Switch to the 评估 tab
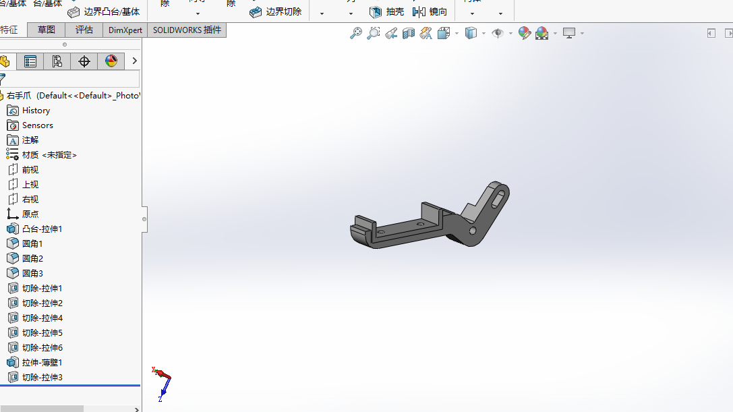This screenshot has height=412, width=733. [84, 30]
